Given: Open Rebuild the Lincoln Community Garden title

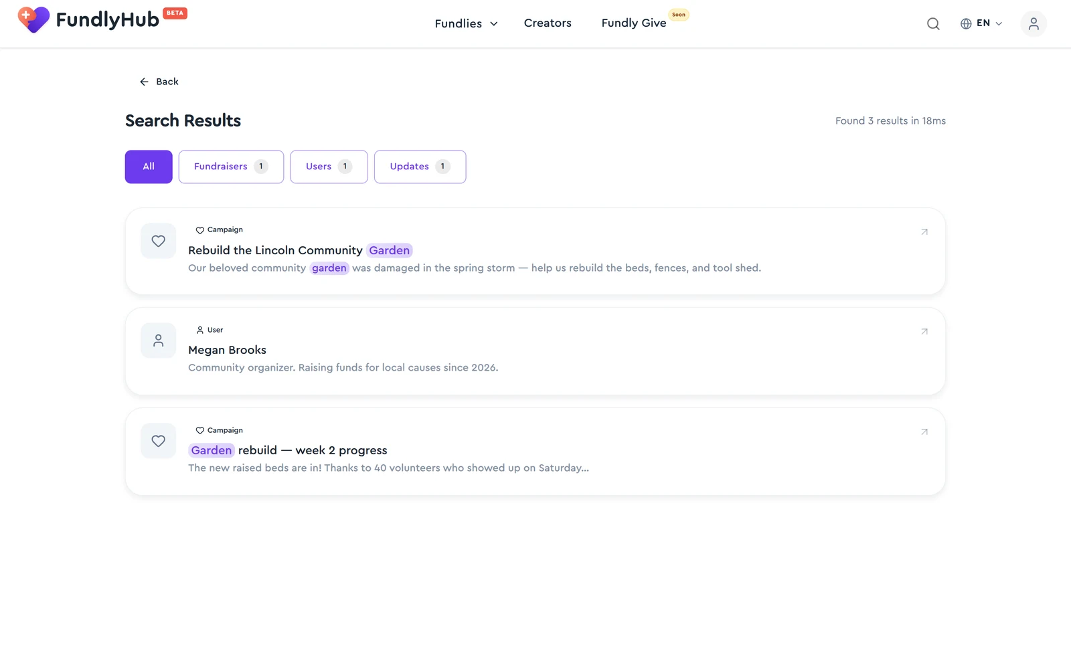Looking at the screenshot, I should point(300,250).
